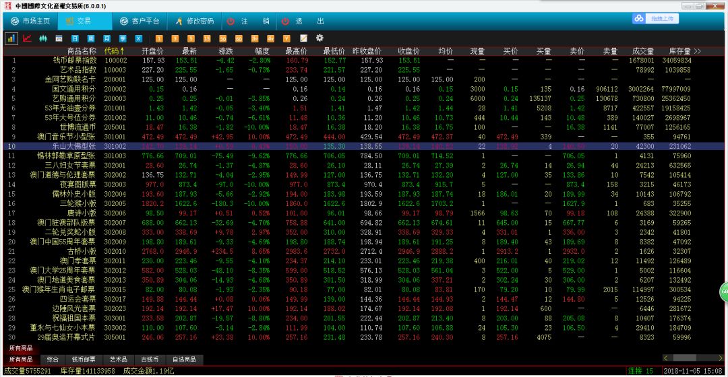Select the 三轮猴小版 row
Screen dimensions: 728x377
click(363, 203)
